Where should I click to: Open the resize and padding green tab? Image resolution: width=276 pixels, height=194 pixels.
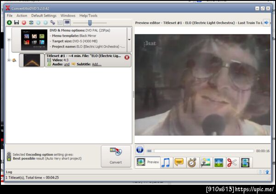219,162
